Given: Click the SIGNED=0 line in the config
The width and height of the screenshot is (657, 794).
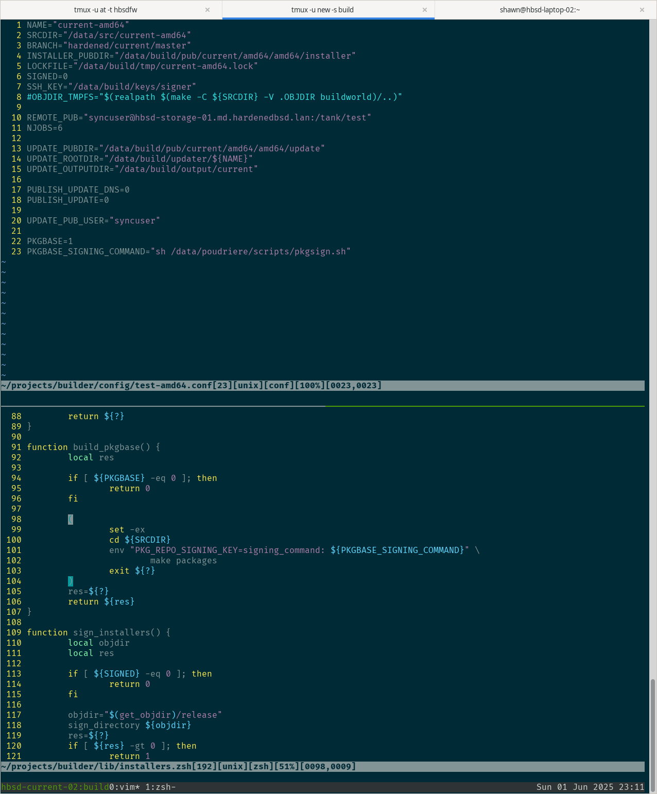Looking at the screenshot, I should pos(47,76).
